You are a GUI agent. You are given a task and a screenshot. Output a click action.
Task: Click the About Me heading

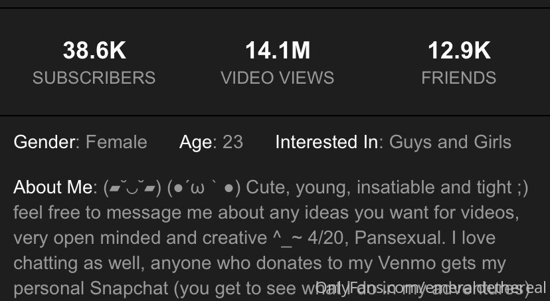pos(52,187)
